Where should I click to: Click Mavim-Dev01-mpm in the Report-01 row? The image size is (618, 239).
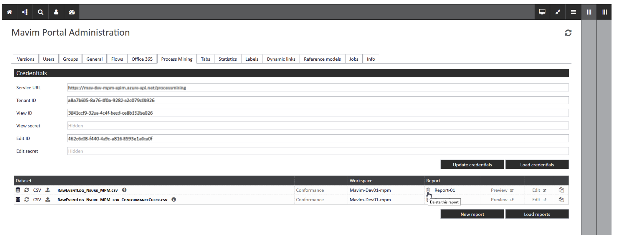click(x=370, y=190)
